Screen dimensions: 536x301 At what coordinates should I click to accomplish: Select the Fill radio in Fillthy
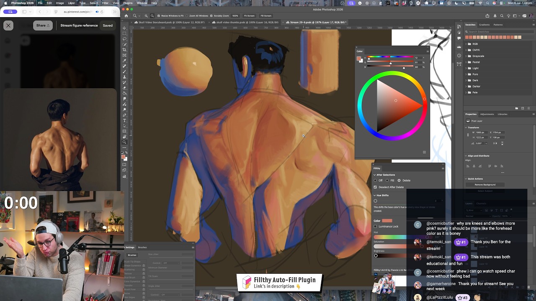point(387,181)
